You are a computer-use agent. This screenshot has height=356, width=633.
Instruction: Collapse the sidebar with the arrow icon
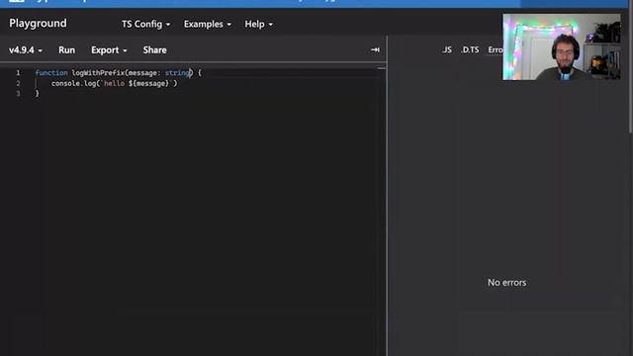click(375, 49)
